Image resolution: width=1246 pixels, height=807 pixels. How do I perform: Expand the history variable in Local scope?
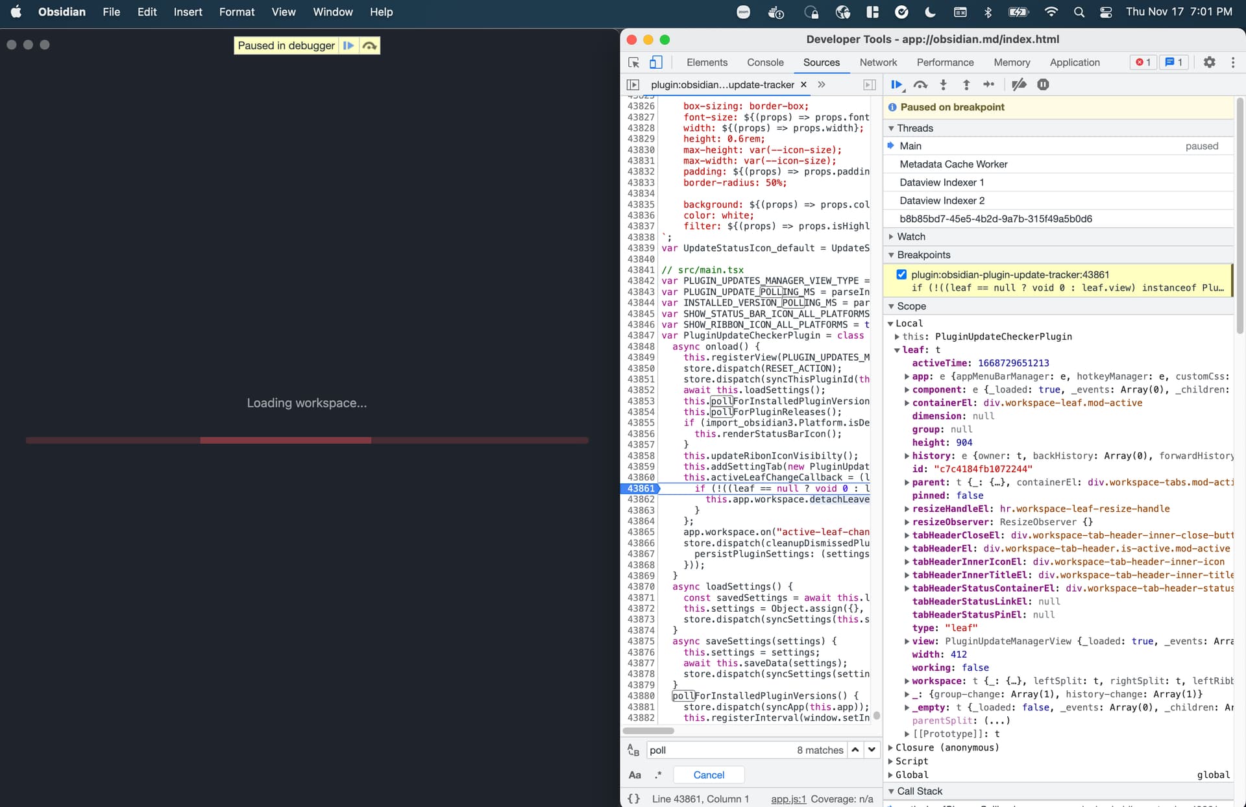coord(907,456)
